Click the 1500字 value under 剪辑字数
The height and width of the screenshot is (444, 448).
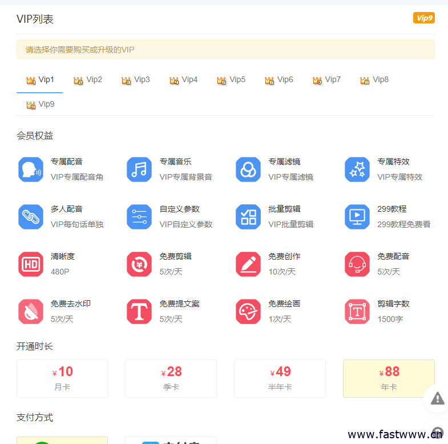click(x=390, y=319)
